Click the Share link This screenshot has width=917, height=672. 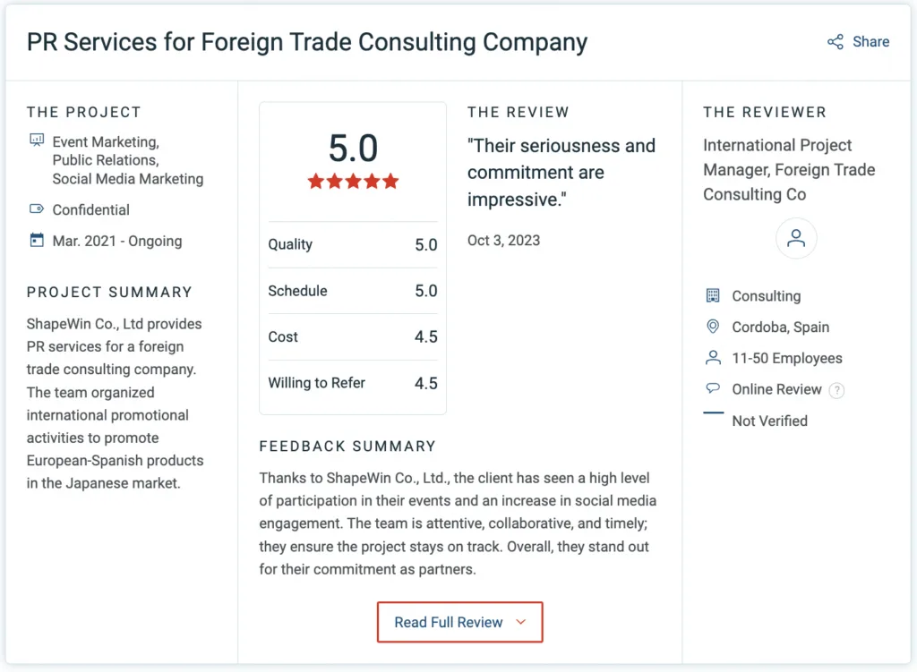870,42
